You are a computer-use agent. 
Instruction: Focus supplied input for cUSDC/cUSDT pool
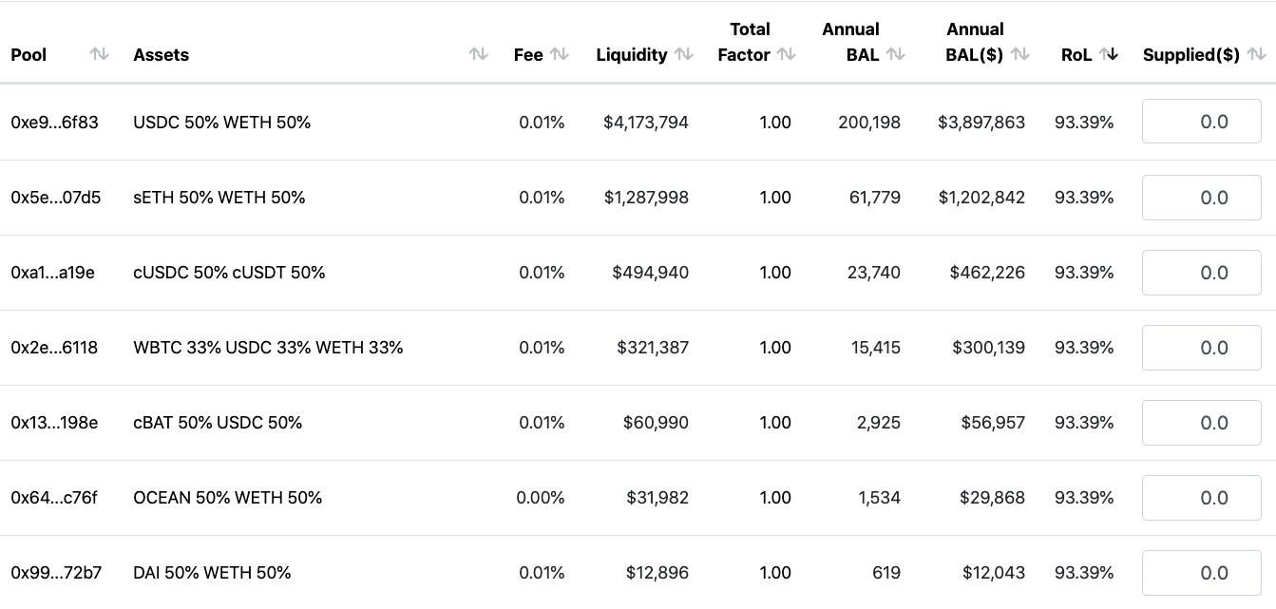[x=1202, y=273]
